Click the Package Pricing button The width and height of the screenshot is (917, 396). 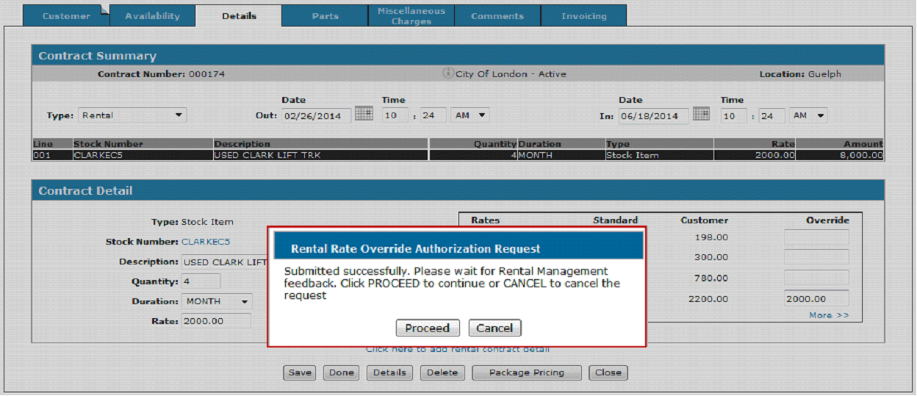pos(526,372)
